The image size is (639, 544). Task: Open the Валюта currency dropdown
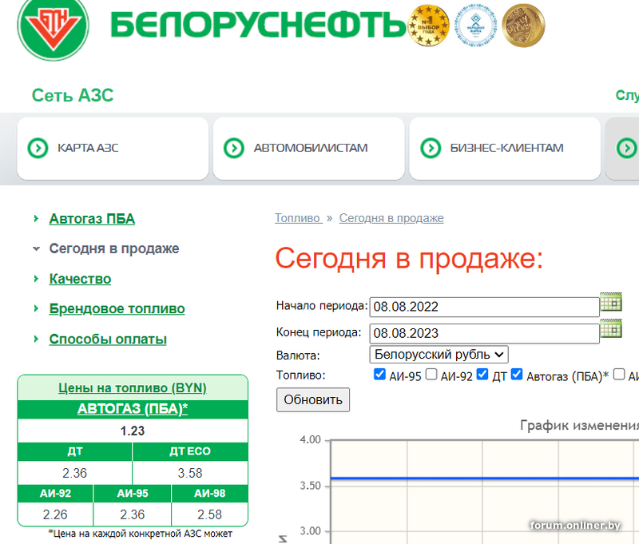click(x=439, y=355)
